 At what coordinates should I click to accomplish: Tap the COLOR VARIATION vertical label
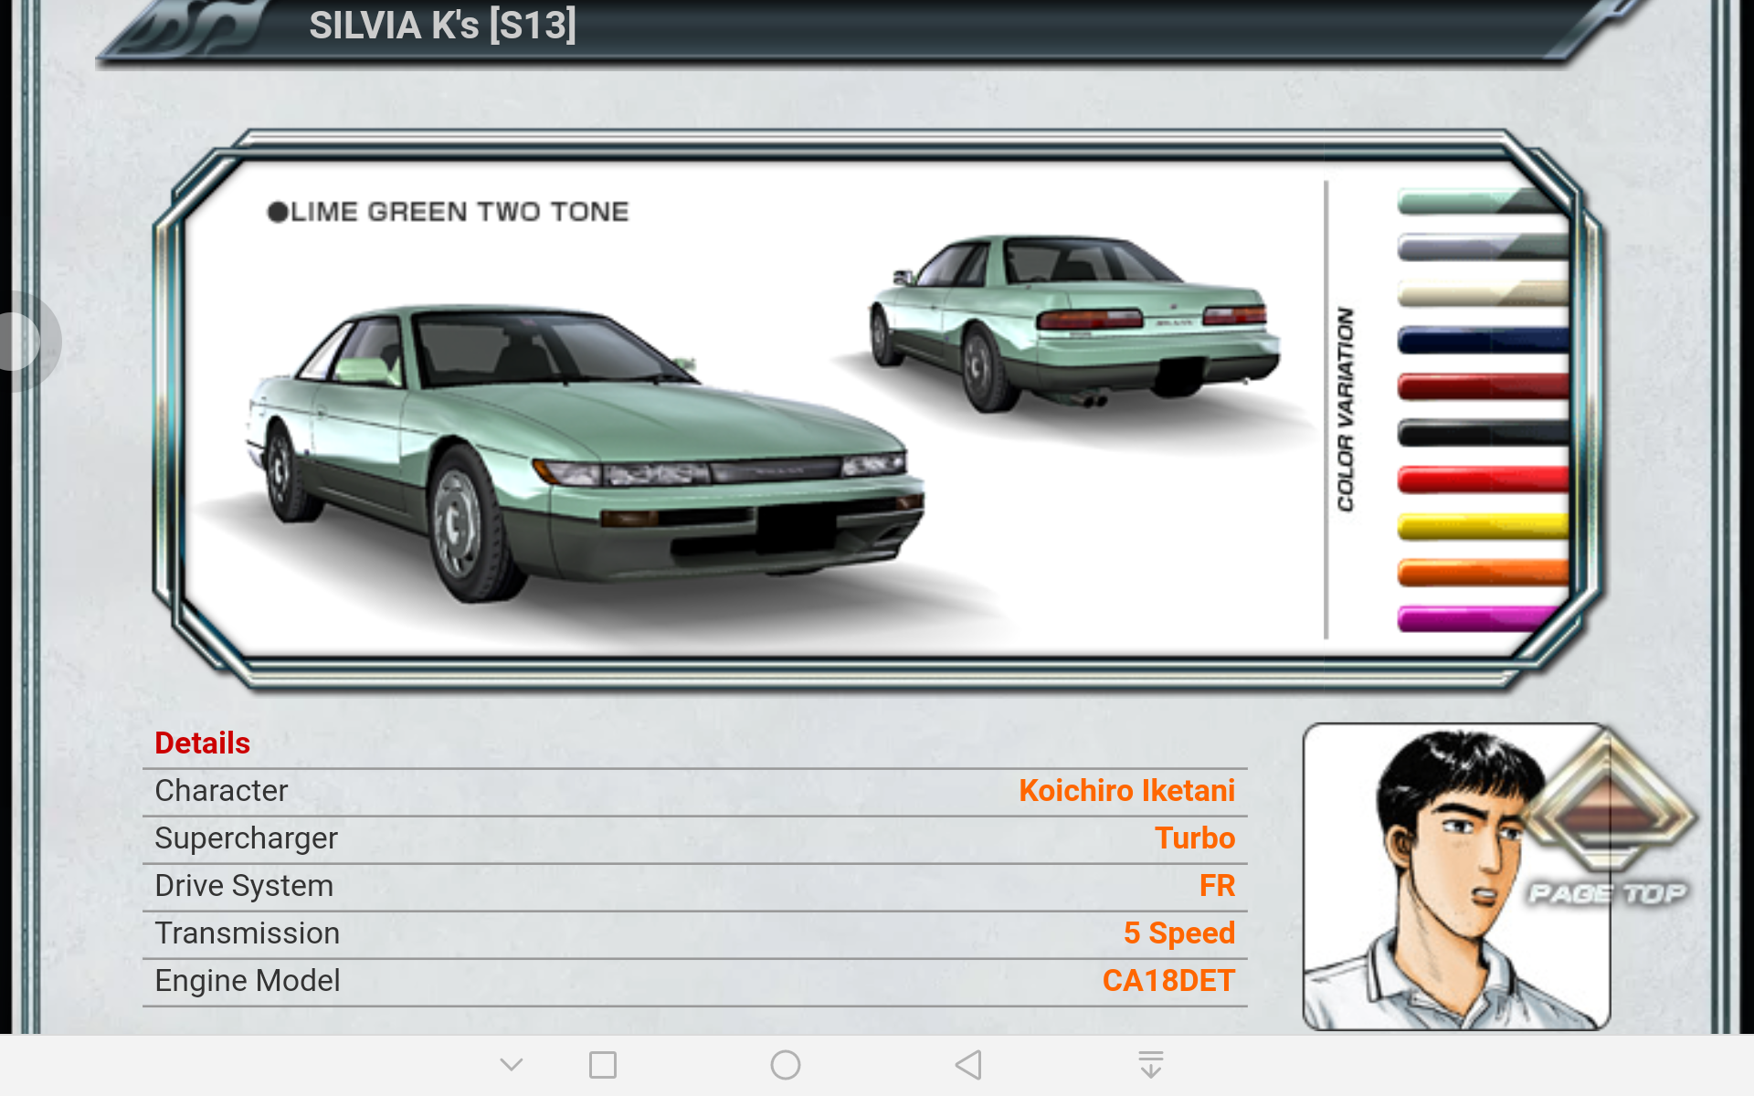coord(1345,409)
